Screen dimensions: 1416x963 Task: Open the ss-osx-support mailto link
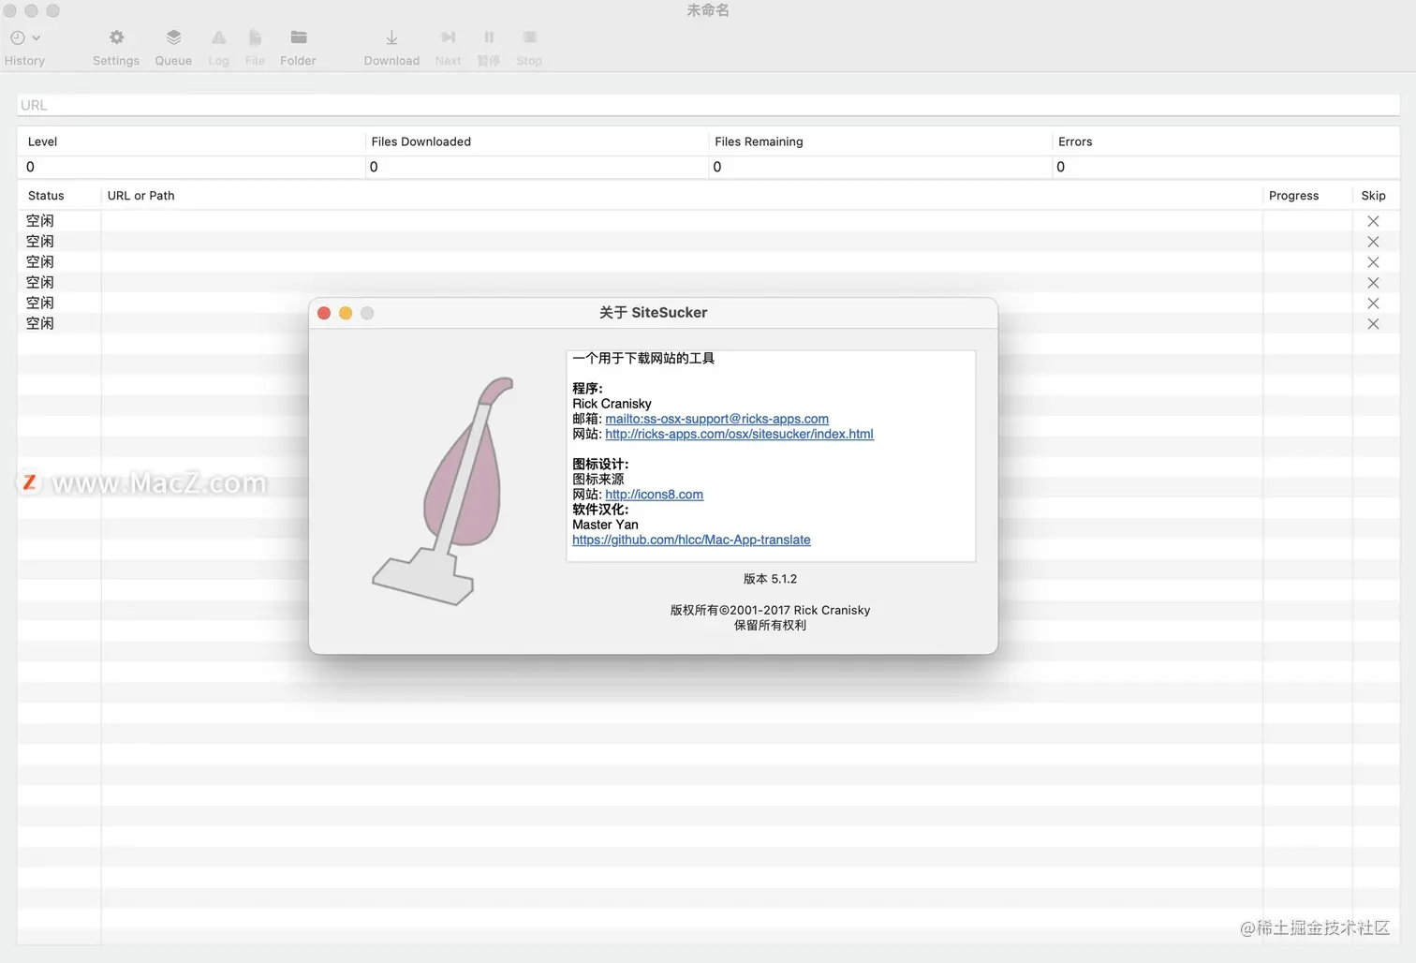[716, 419]
